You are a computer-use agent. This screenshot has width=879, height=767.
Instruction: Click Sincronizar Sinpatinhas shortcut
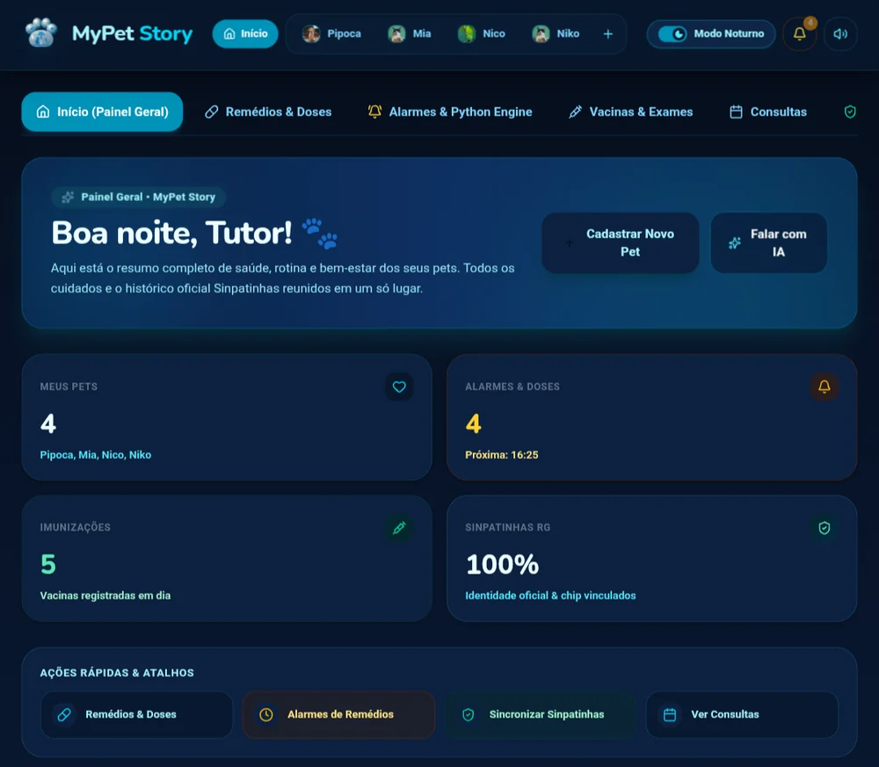(541, 714)
